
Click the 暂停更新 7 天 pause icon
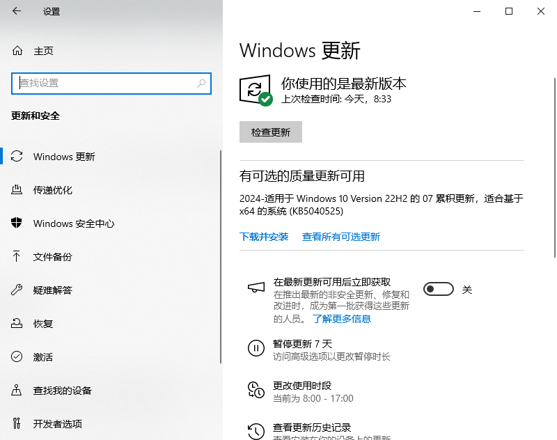[256, 348]
